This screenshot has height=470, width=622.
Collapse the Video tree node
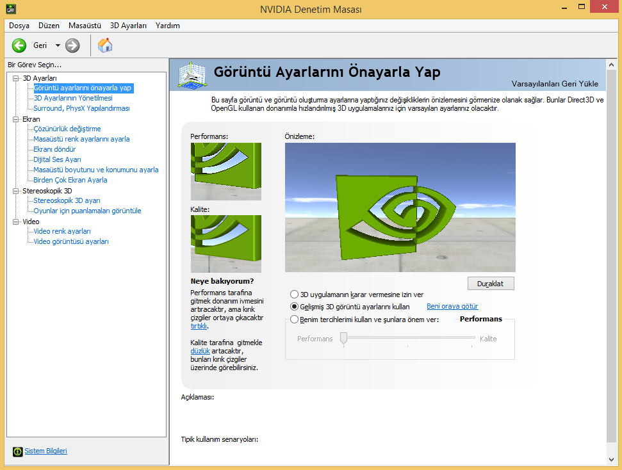click(16, 222)
